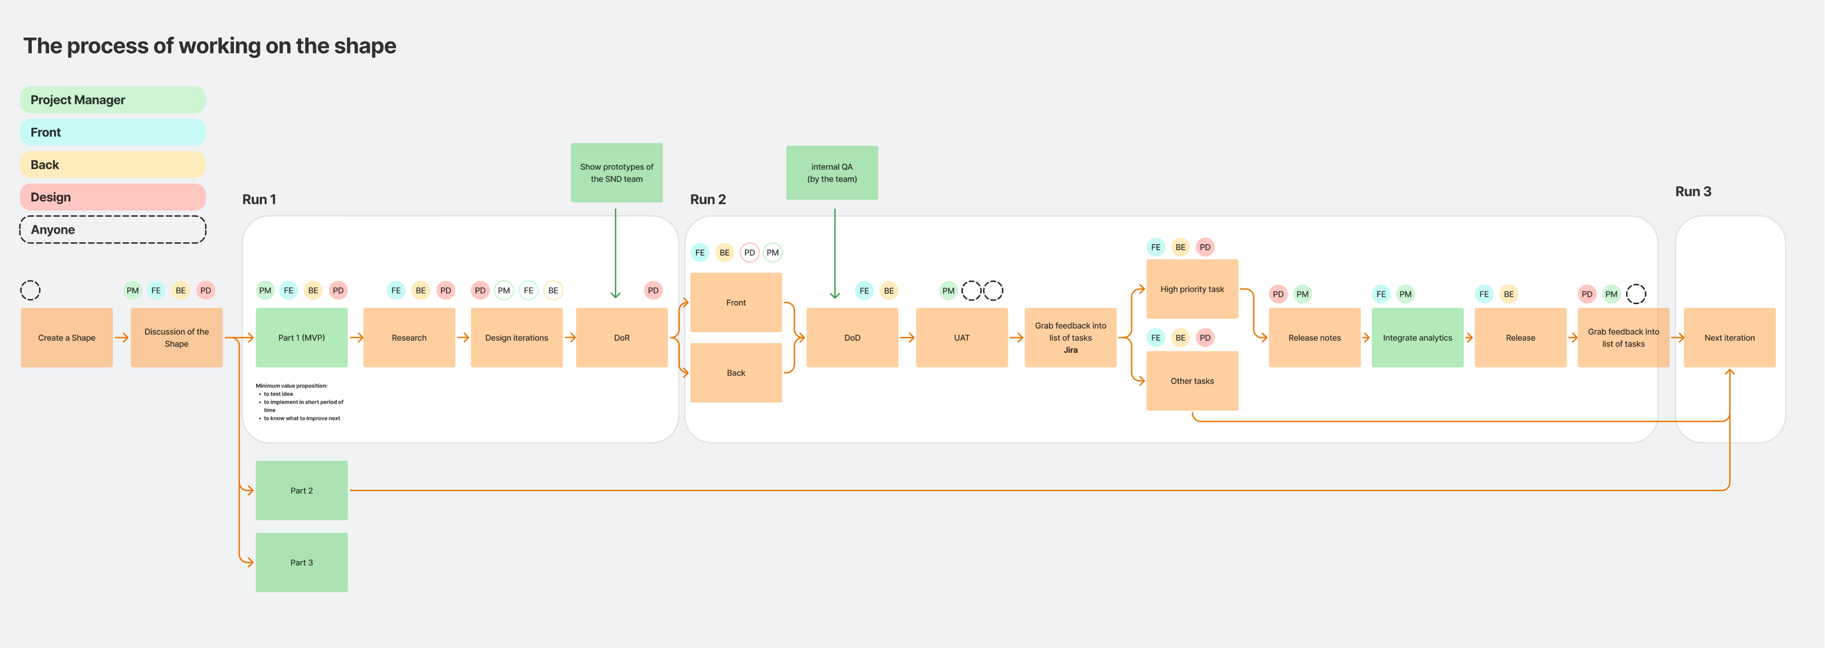
Task: Click the PD badge above the Research note
Action: 446,290
